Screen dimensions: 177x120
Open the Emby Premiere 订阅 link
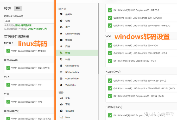(37, 29)
